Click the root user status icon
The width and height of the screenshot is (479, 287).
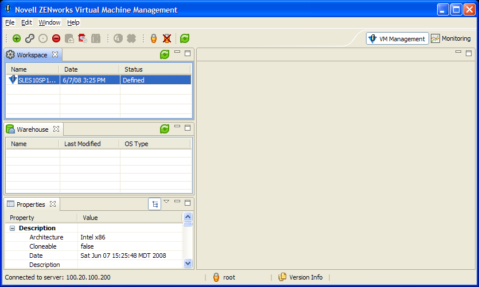pyautogui.click(x=216, y=277)
